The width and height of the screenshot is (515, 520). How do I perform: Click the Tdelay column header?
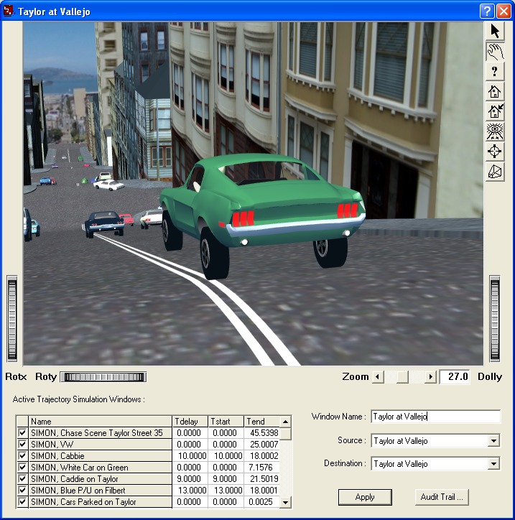[x=190, y=422]
